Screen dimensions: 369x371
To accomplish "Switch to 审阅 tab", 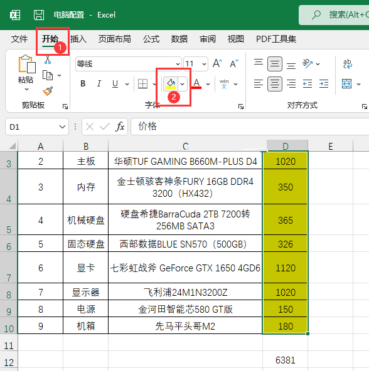I will pos(208,39).
